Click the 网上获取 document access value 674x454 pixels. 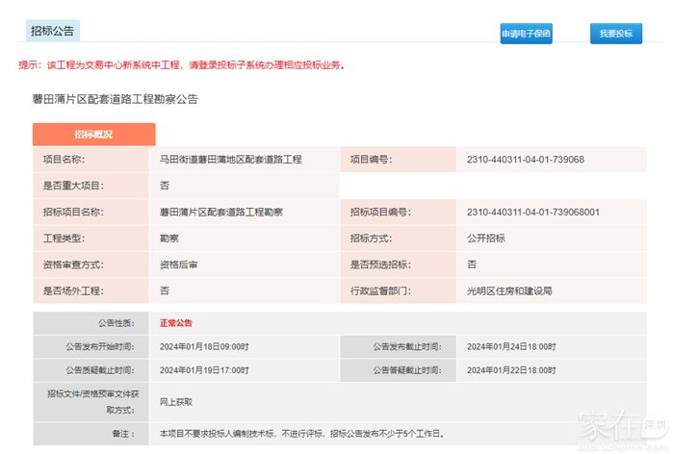(178, 401)
